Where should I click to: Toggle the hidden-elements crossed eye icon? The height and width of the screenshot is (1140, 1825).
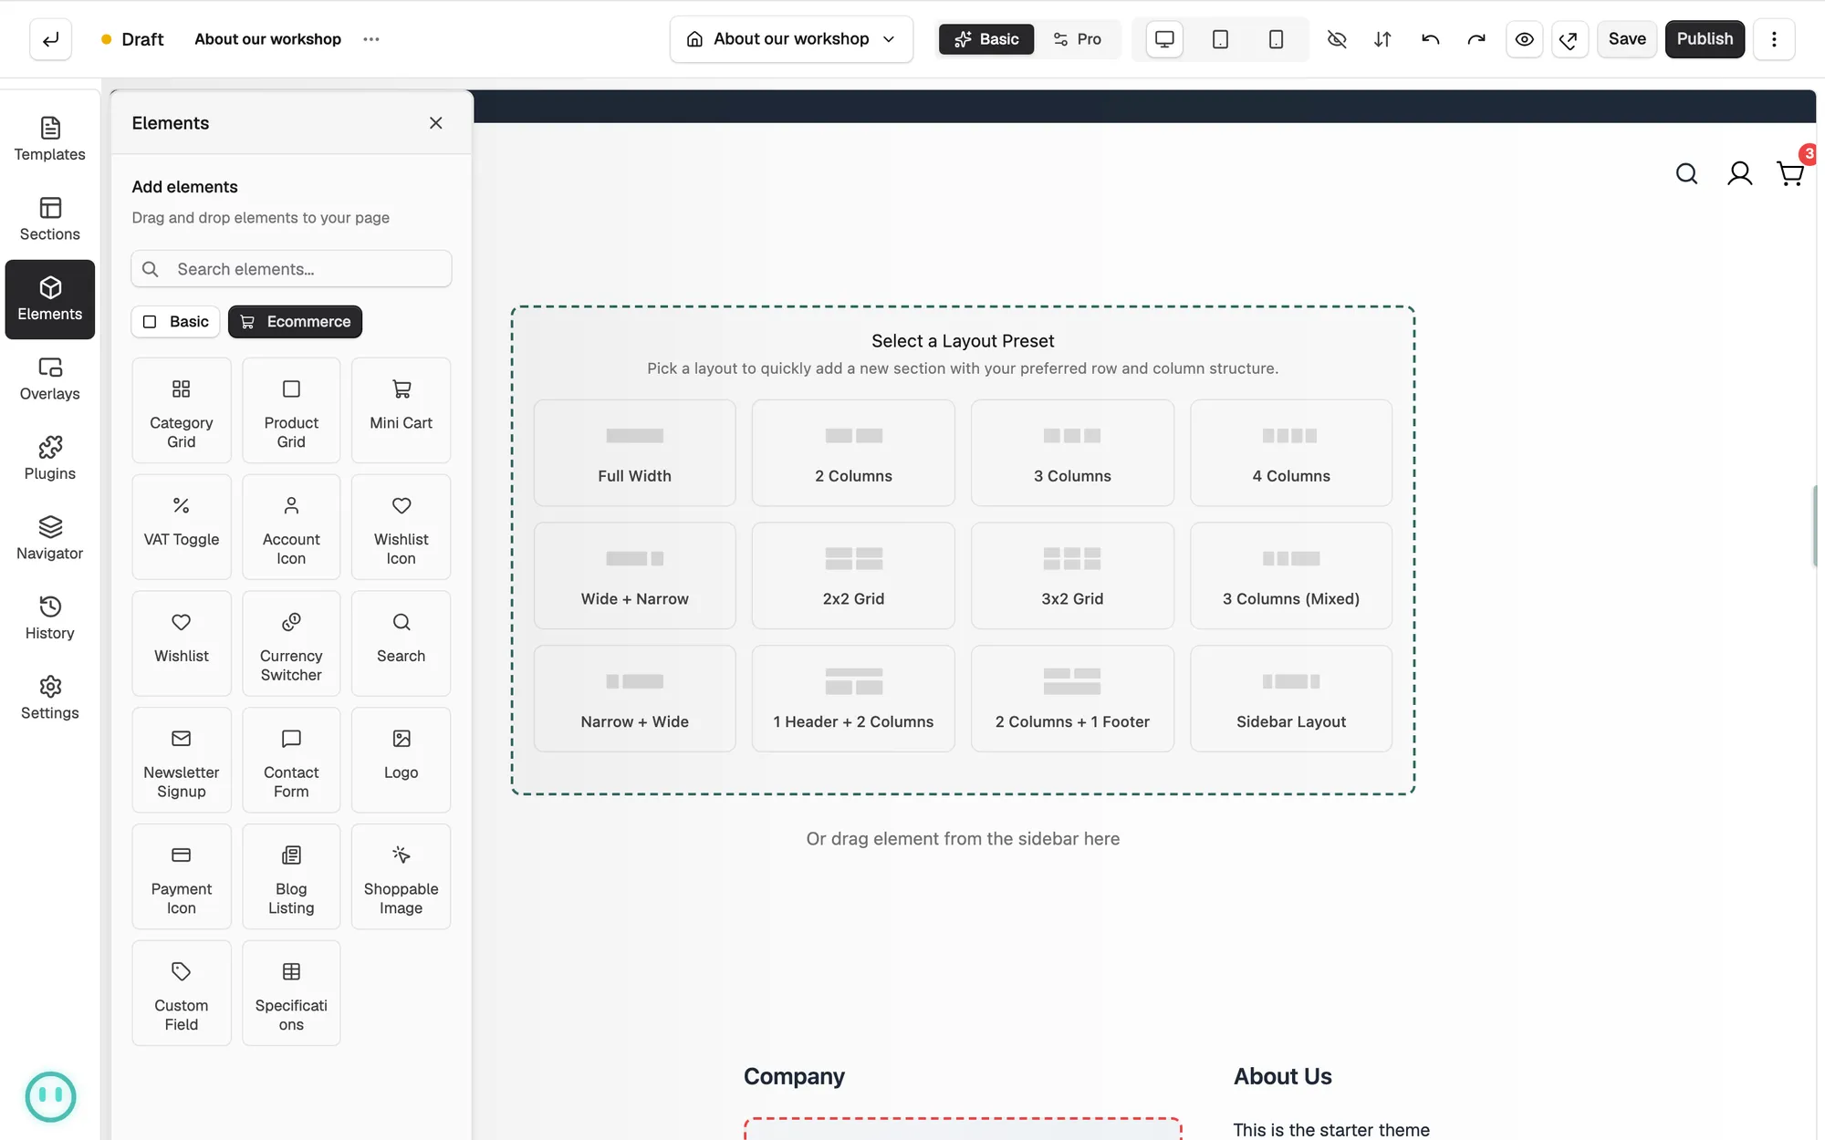pyautogui.click(x=1337, y=39)
